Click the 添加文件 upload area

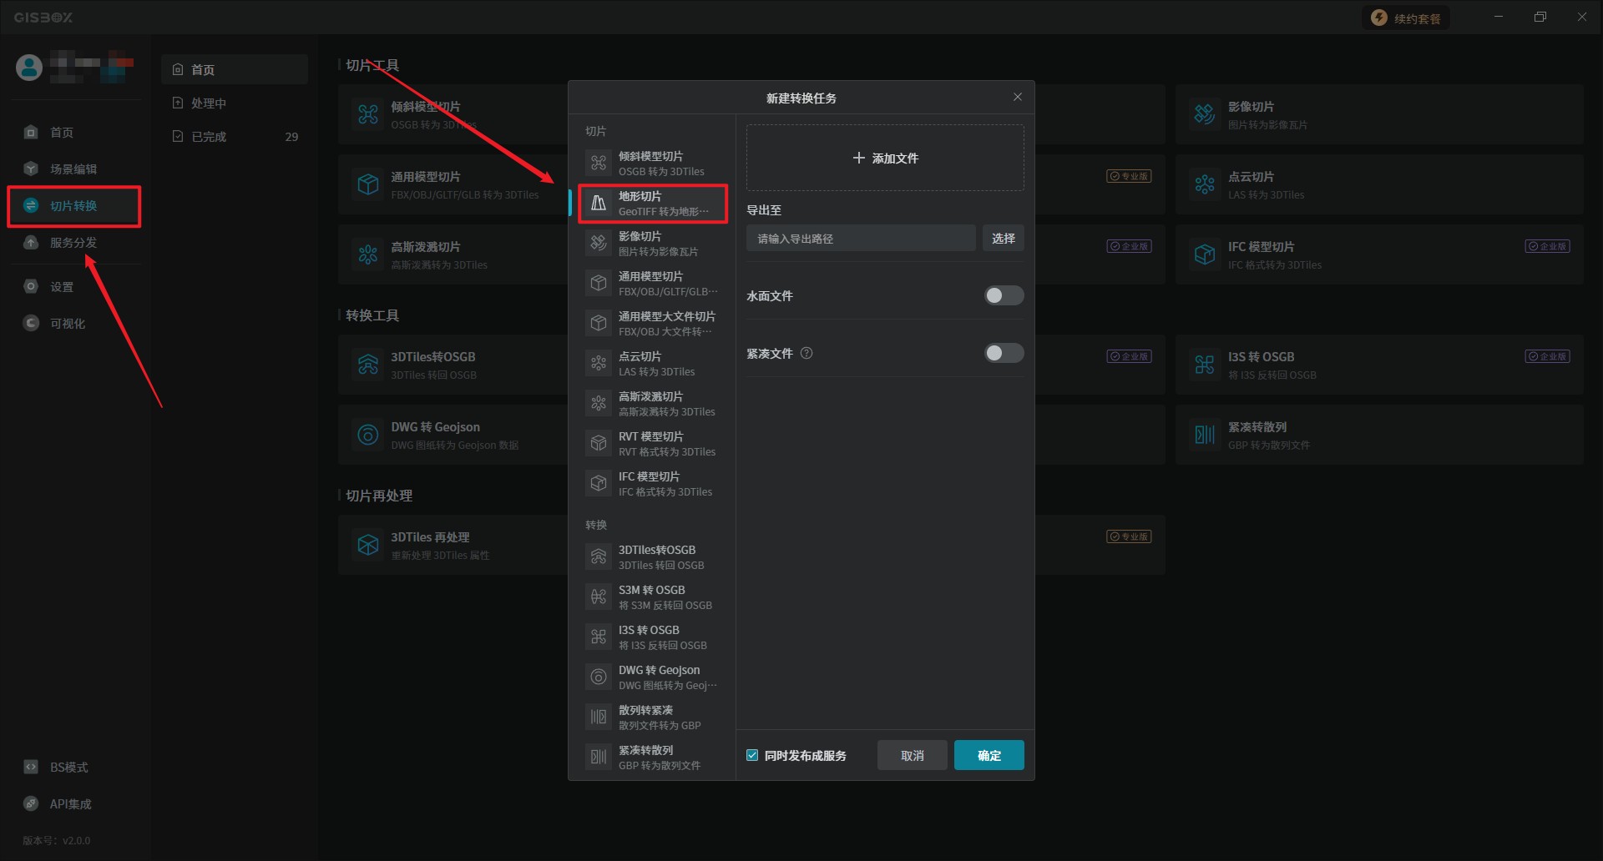click(x=885, y=159)
